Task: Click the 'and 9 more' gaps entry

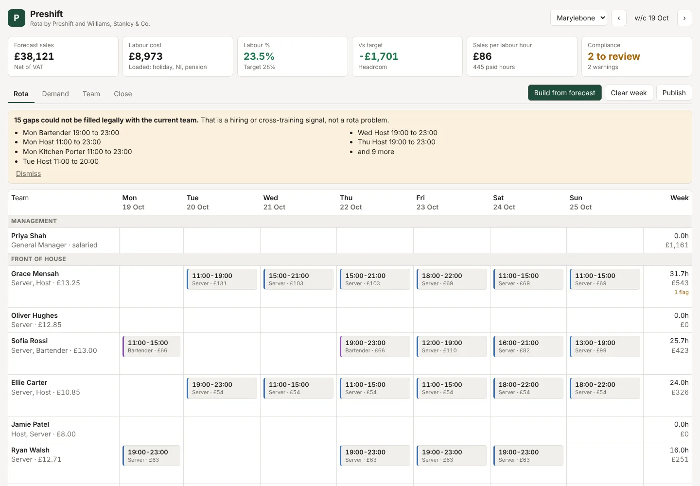Action: [376, 152]
